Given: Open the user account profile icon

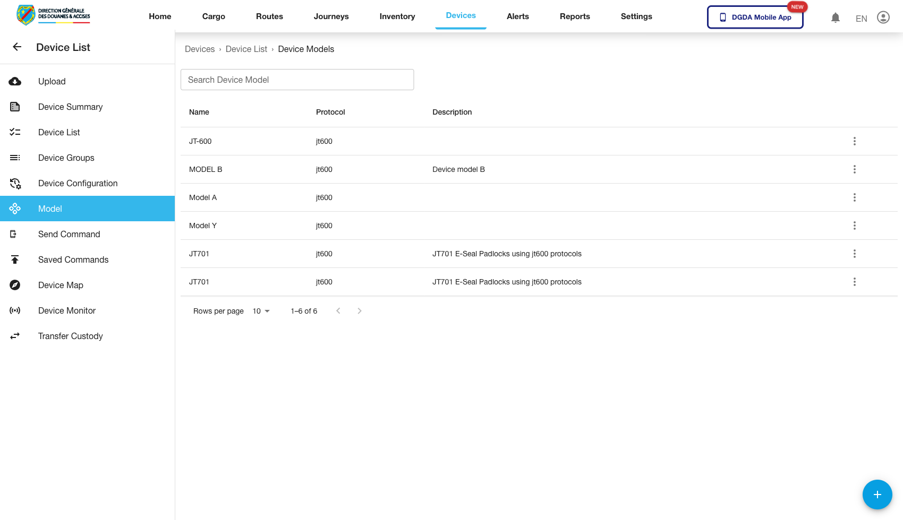Looking at the screenshot, I should coord(883,18).
